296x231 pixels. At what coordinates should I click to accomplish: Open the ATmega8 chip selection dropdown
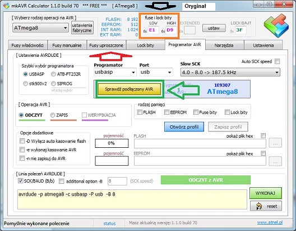coord(40,28)
